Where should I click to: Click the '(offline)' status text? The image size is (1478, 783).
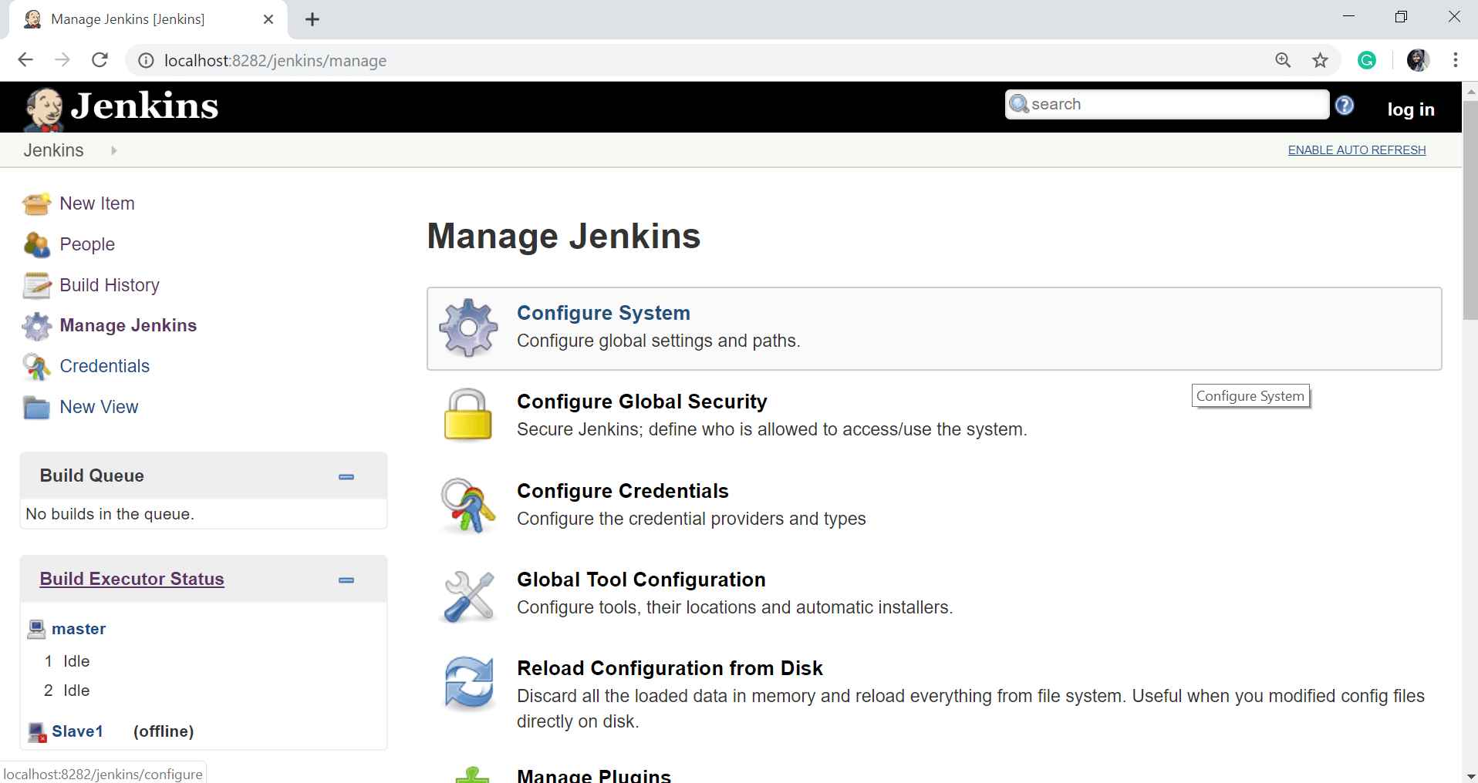click(x=164, y=731)
